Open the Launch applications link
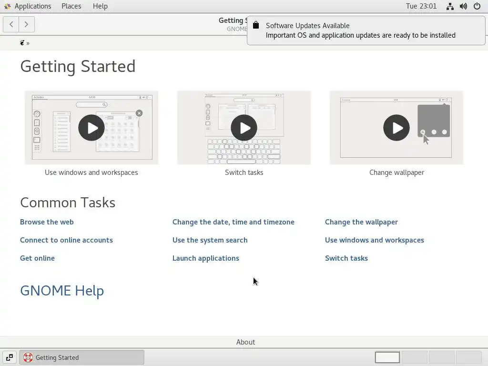488x366 pixels. coord(206,258)
